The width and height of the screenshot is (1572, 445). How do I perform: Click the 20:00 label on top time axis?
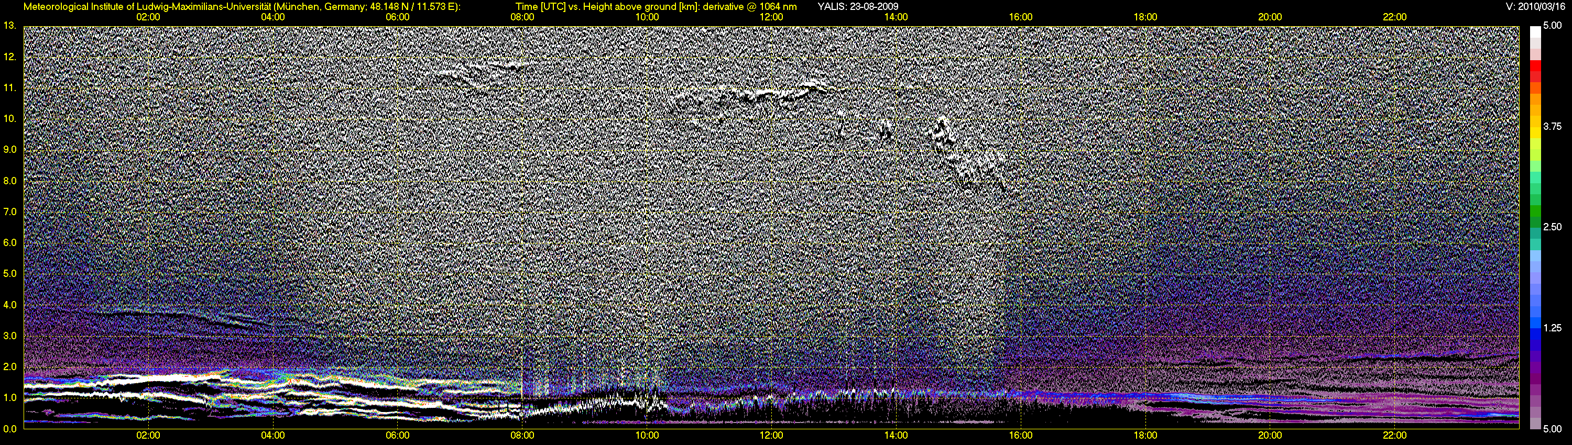click(1270, 17)
